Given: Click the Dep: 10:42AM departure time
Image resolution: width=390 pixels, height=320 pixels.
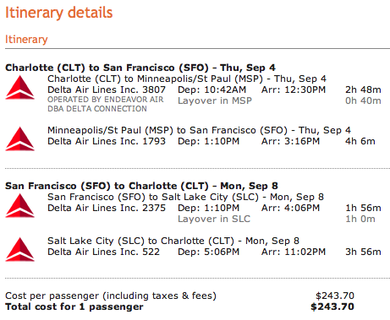Looking at the screenshot, I should coord(211,89).
